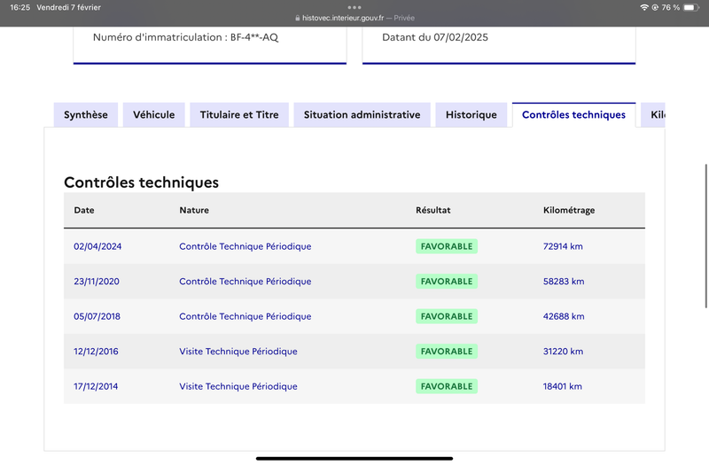Click the page vertical scrollbar

click(705, 236)
